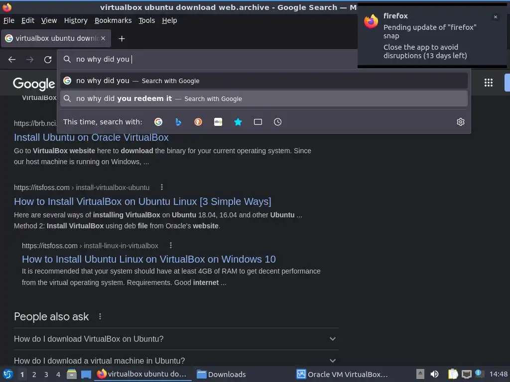Switch to workspace 3
The width and height of the screenshot is (510, 382).
click(46, 375)
